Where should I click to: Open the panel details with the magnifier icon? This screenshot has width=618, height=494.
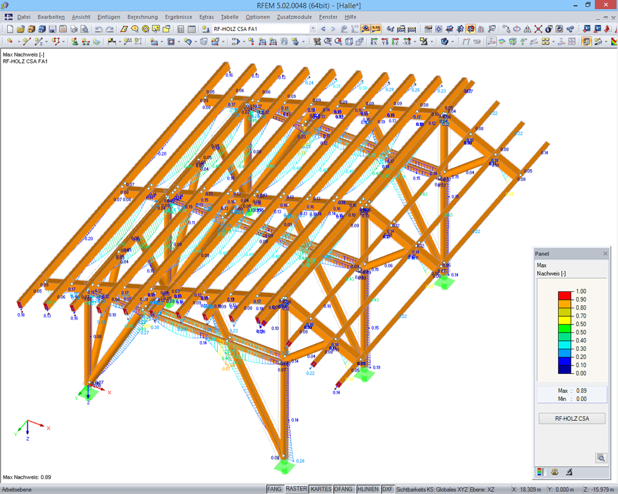pos(602,458)
